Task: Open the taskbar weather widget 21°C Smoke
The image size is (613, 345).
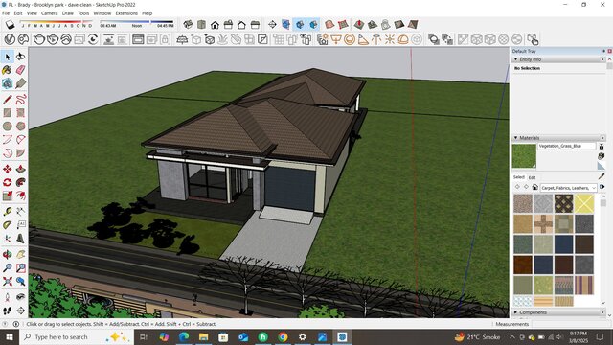Action: click(478, 336)
